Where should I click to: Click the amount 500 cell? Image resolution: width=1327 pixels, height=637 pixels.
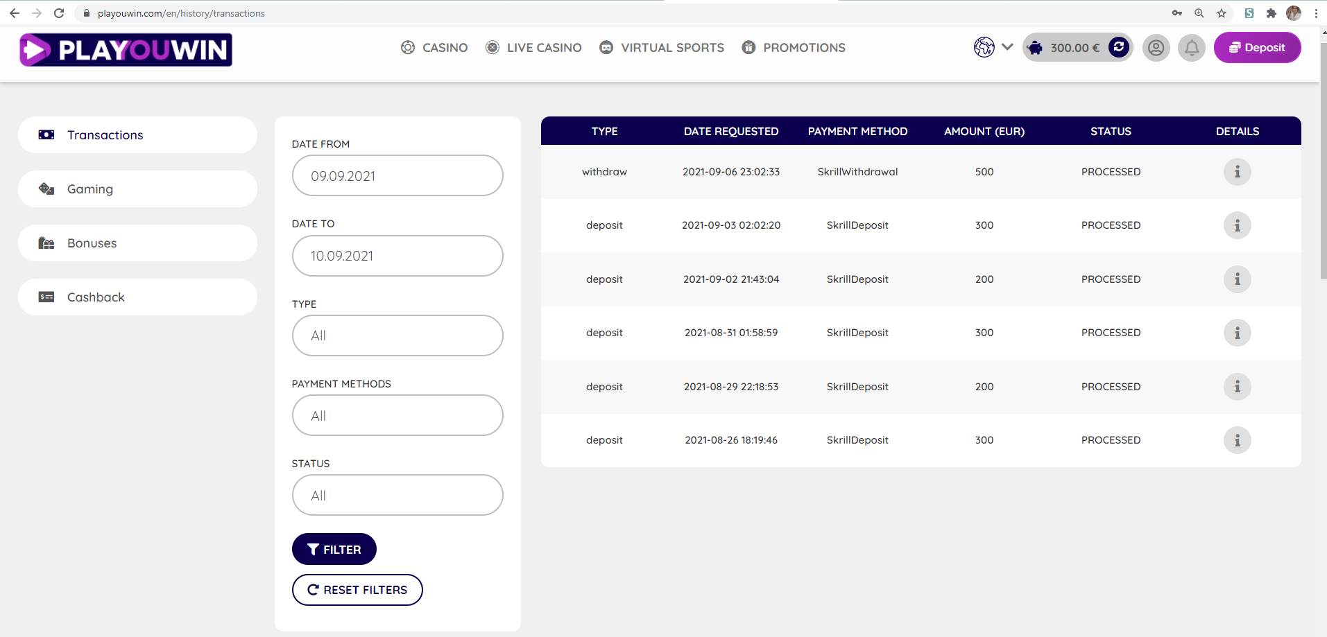coord(984,172)
